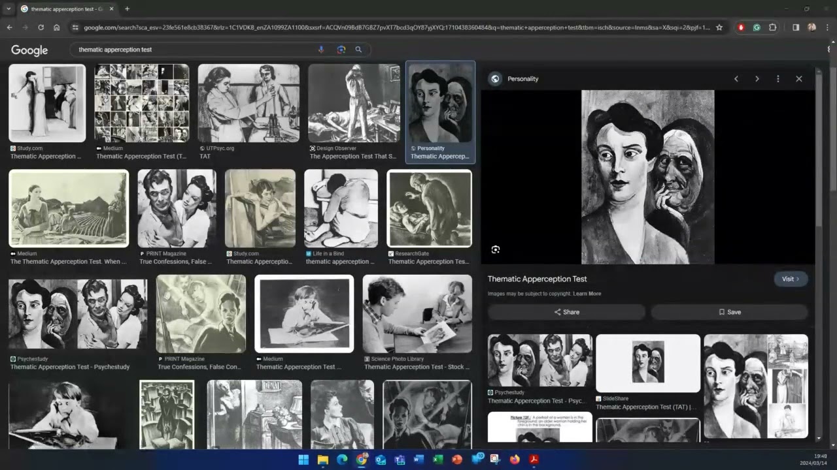Screen dimensions: 837x470
Task: Open File Explorer from the taskbar
Action: (322, 460)
